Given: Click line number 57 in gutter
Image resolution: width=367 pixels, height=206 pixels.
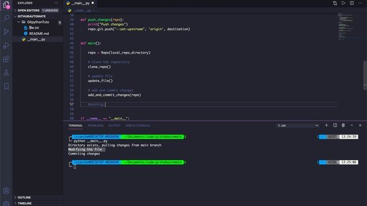Looking at the screenshot, I should click(x=72, y=104).
